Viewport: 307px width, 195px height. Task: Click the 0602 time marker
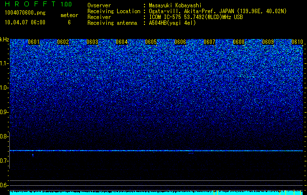coord(63,42)
